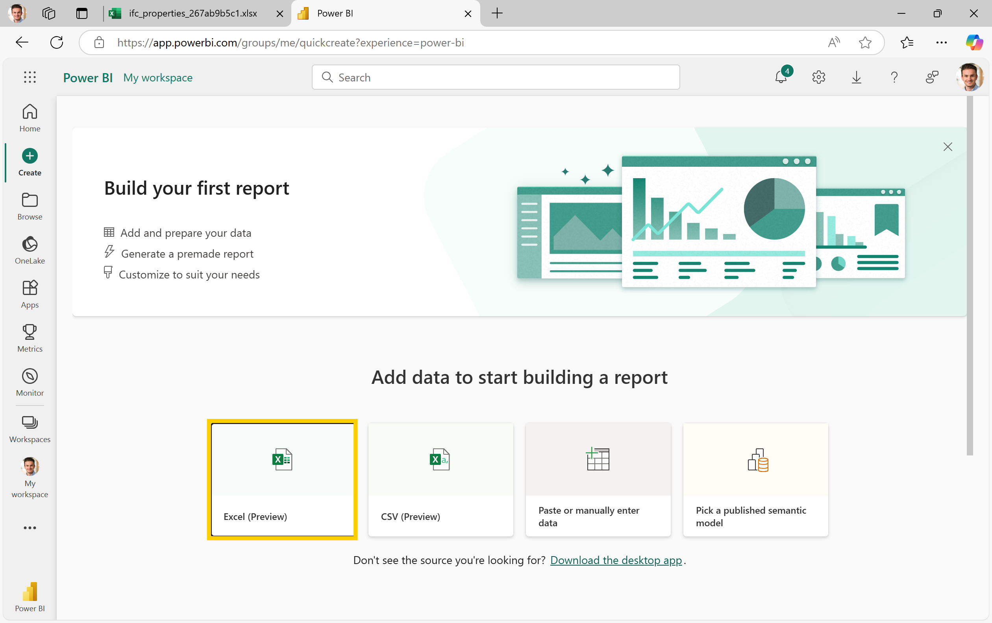Dismiss the Build your first report banner
The width and height of the screenshot is (992, 623).
[948, 147]
